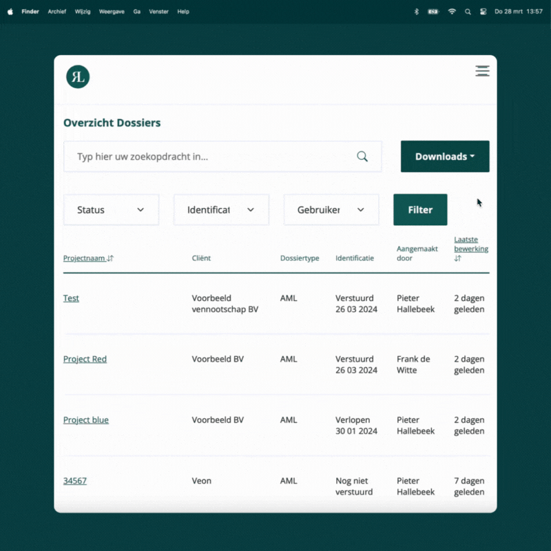The width and height of the screenshot is (551, 551).
Task: Click the Apple logo in menu bar
Action: [10, 12]
